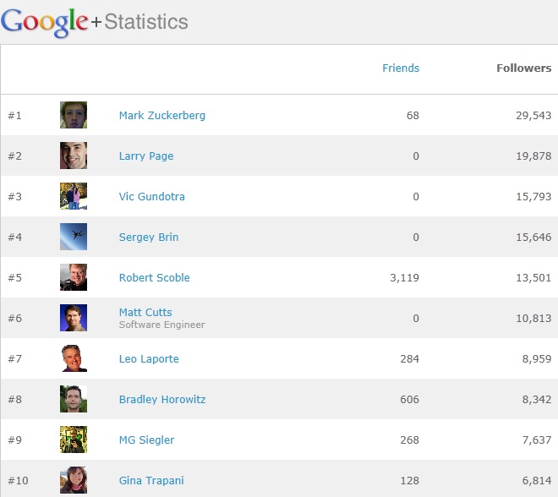Click MG Siegler's profile photo
558x497 pixels.
pos(74,440)
